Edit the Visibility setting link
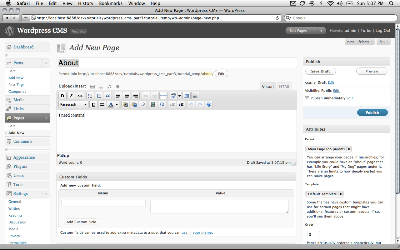400x250 pixels. [336, 91]
